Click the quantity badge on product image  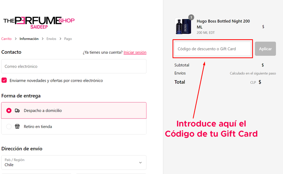[191, 17]
